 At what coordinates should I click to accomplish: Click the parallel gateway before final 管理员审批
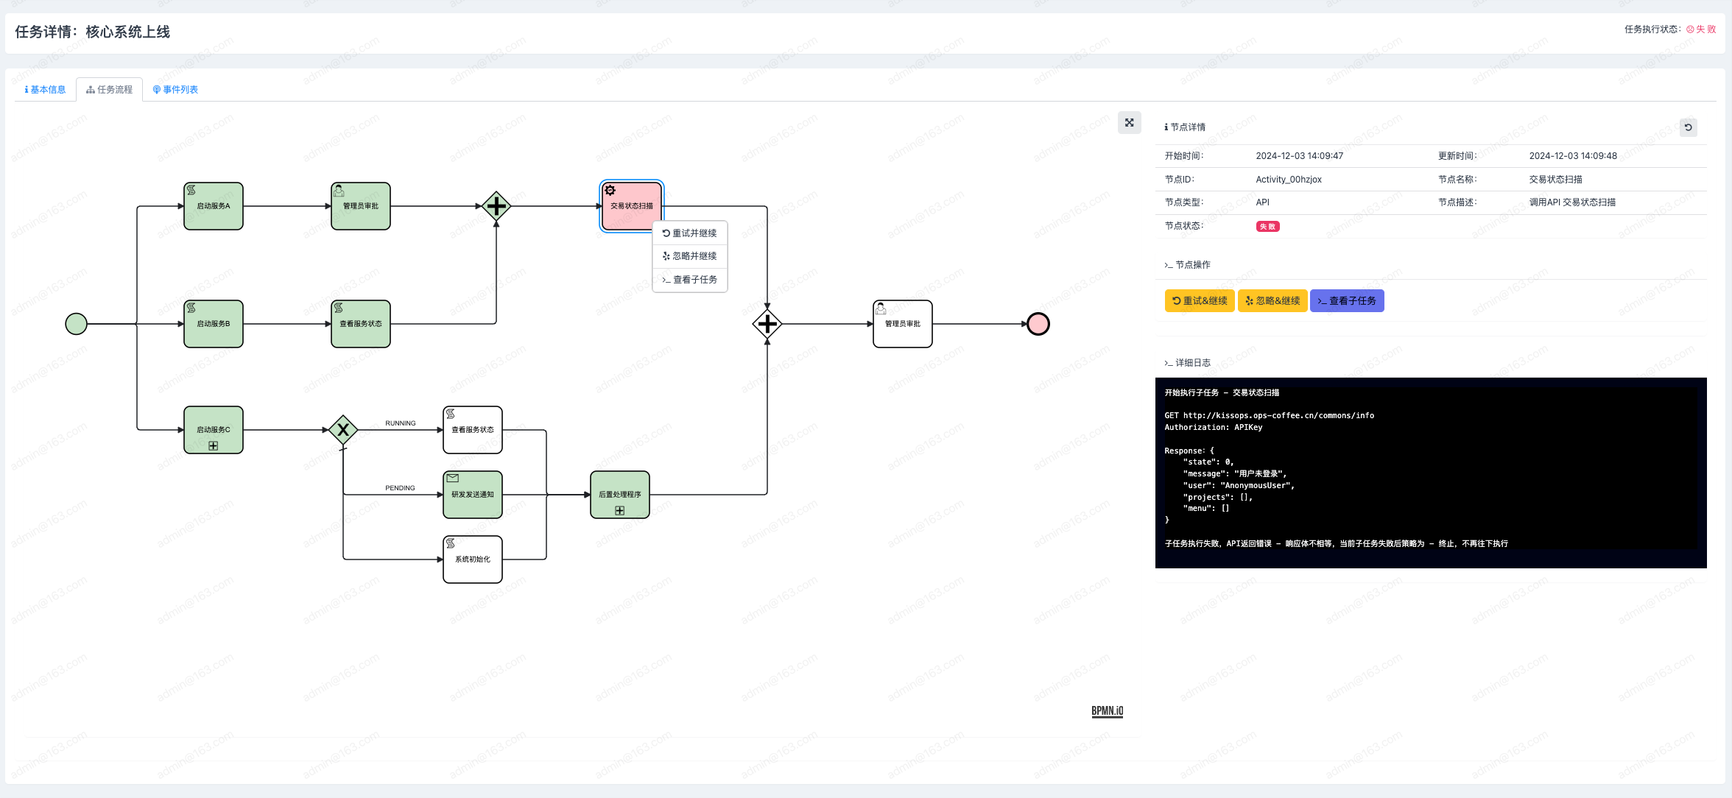[x=767, y=324]
